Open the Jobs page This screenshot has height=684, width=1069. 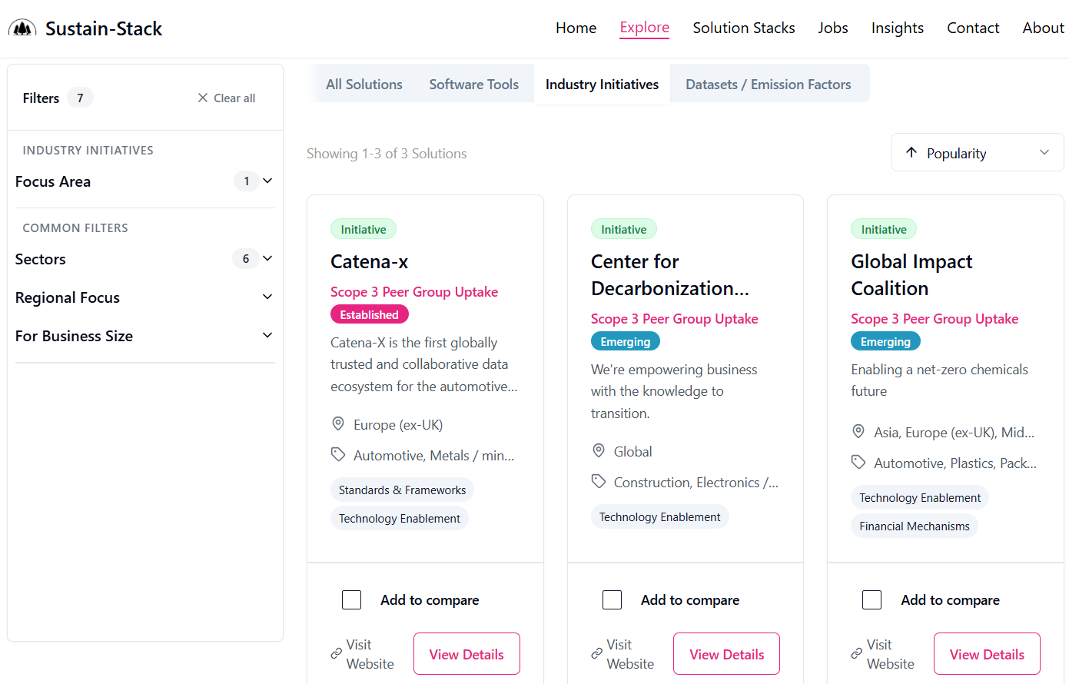click(x=833, y=28)
